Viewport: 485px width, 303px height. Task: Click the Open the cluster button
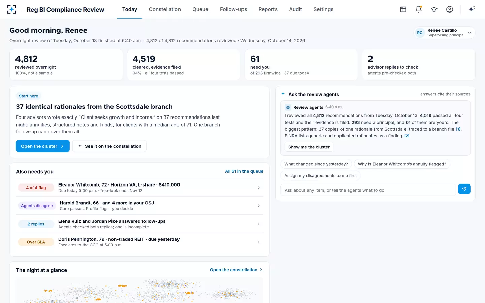[x=43, y=146]
